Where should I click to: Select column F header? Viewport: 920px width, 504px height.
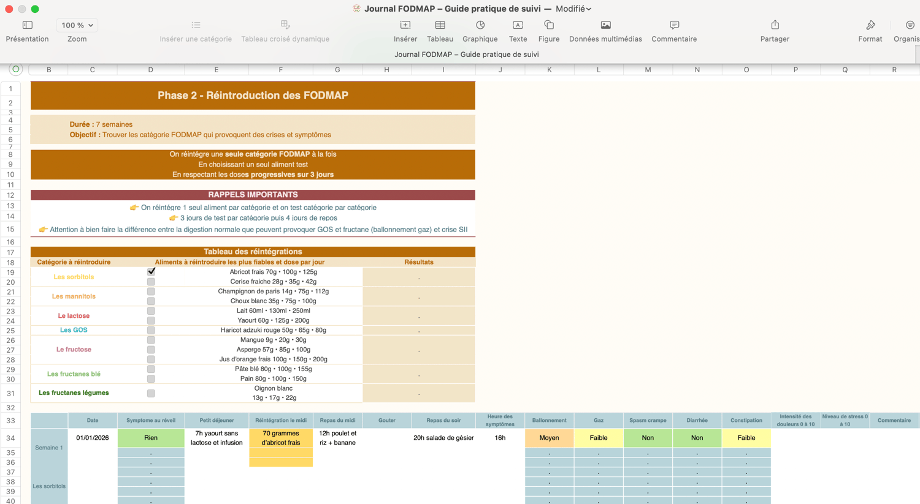click(281, 70)
